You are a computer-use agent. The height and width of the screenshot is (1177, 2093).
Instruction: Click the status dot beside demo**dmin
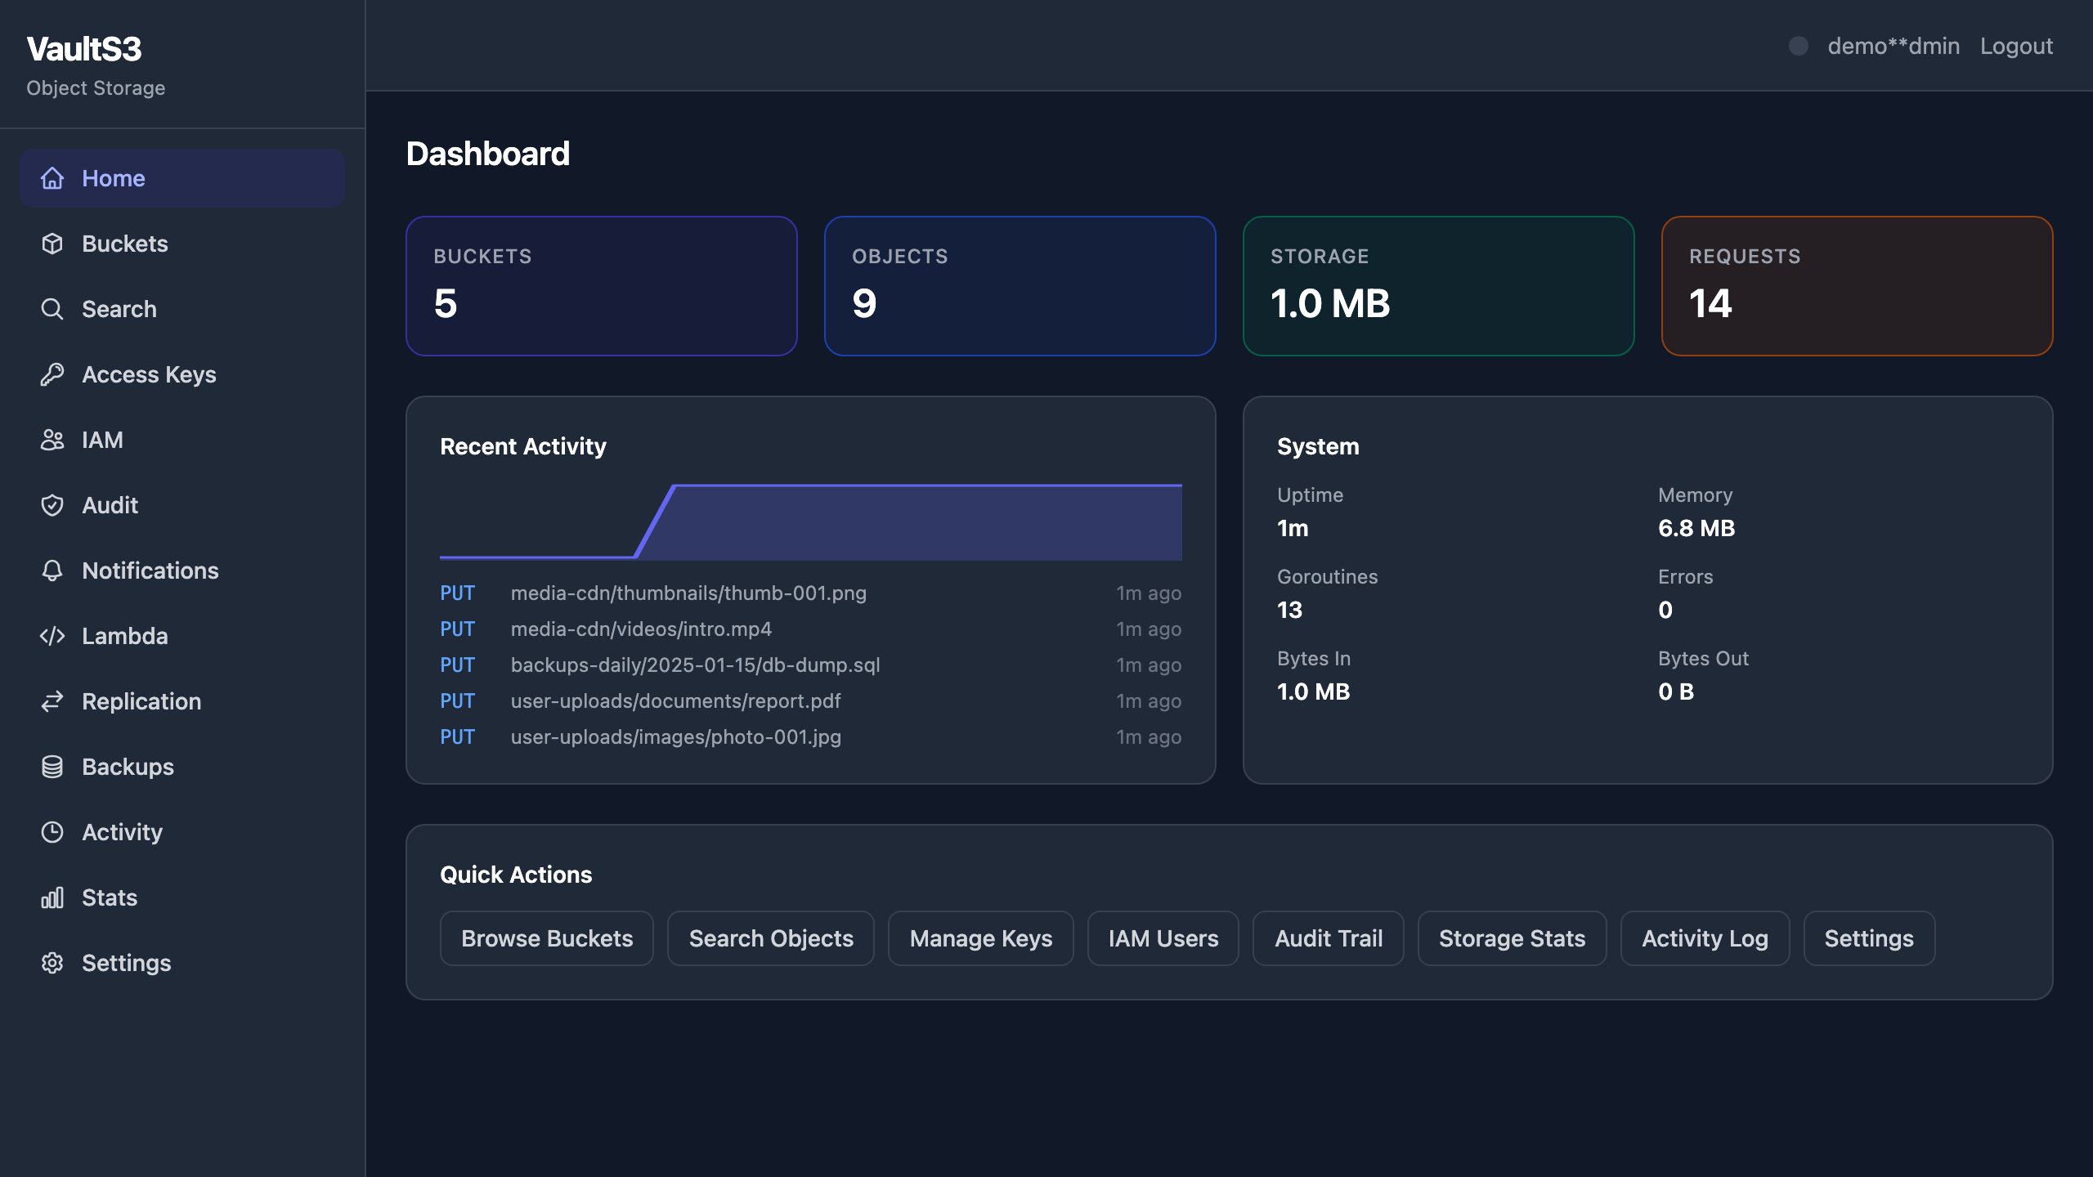(1799, 46)
